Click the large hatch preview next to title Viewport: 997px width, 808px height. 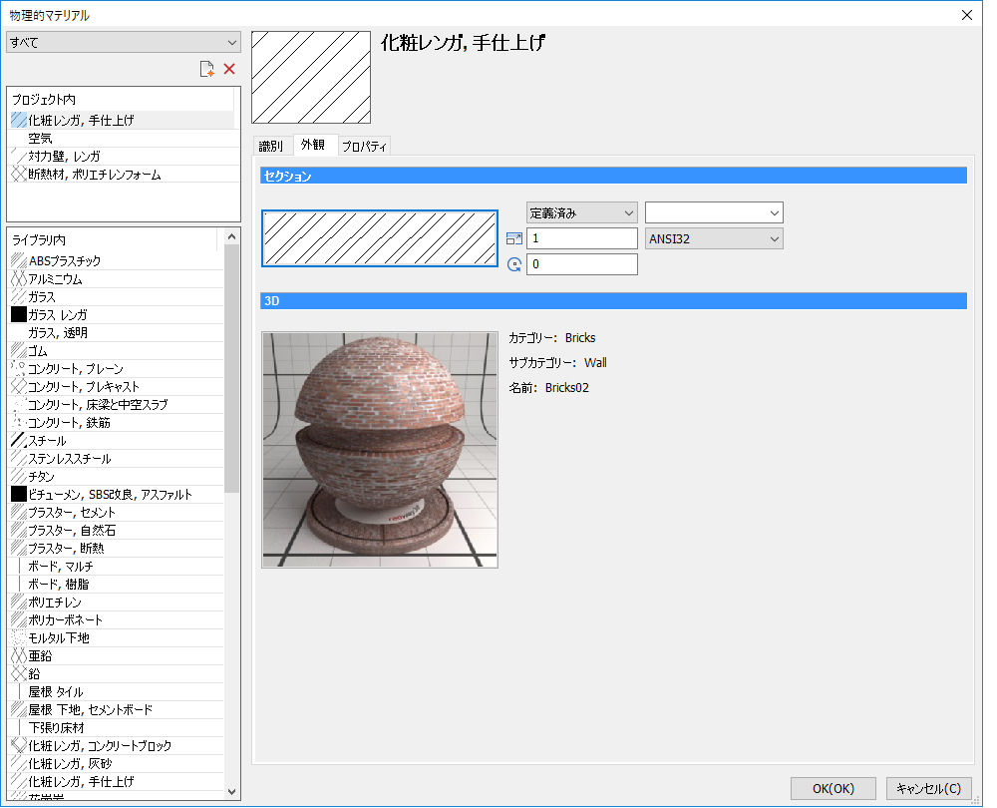311,77
